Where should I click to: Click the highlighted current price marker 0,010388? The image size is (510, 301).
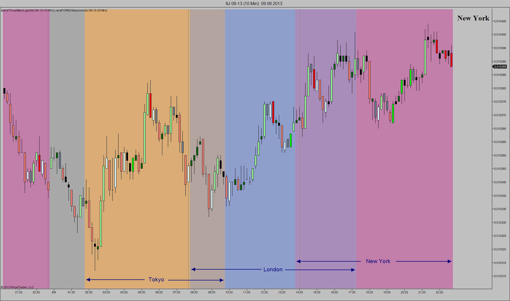[500, 67]
